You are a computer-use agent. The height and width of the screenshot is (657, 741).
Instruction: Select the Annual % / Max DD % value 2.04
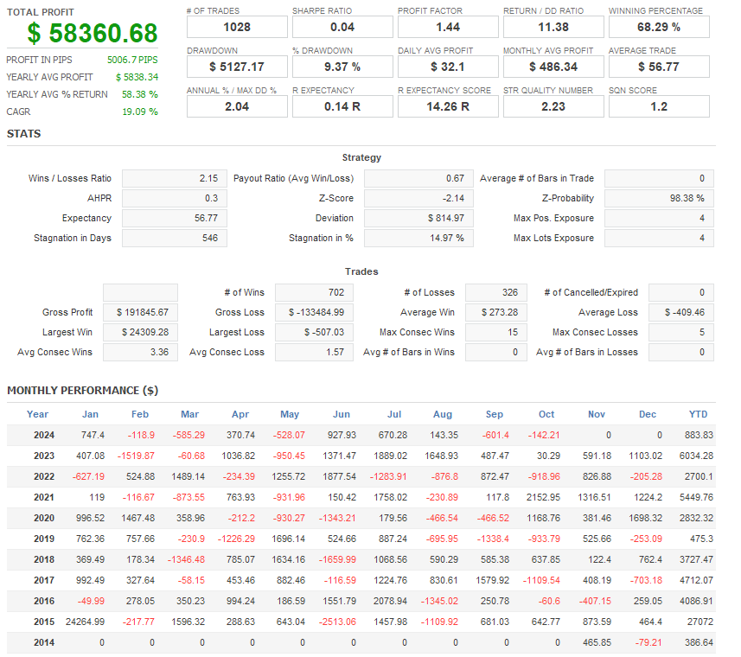coord(237,106)
